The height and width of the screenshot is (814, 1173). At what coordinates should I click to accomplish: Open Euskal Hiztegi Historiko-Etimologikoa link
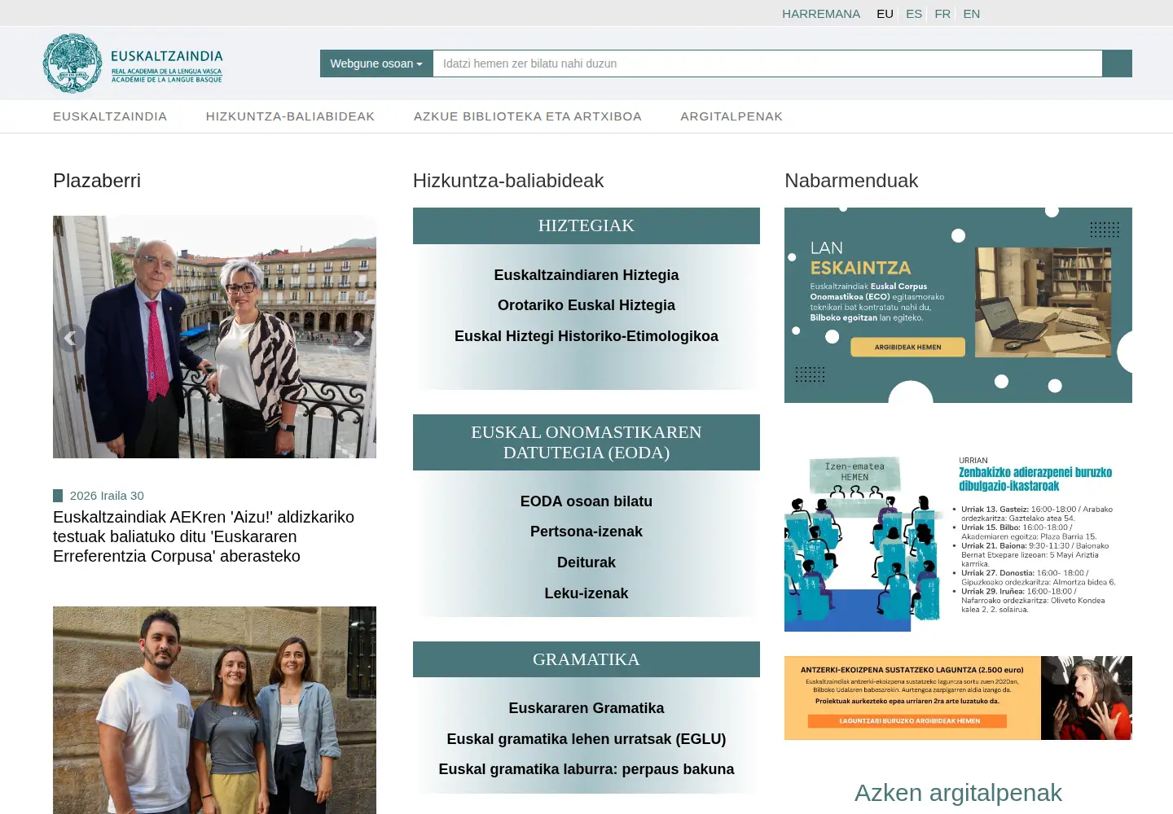[x=586, y=336]
